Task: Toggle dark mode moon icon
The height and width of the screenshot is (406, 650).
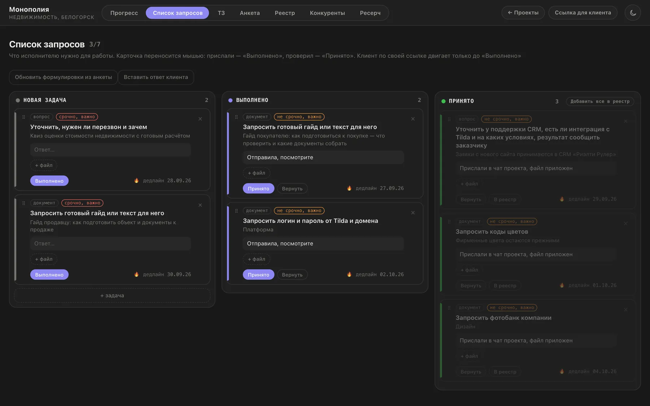Action: pyautogui.click(x=633, y=13)
